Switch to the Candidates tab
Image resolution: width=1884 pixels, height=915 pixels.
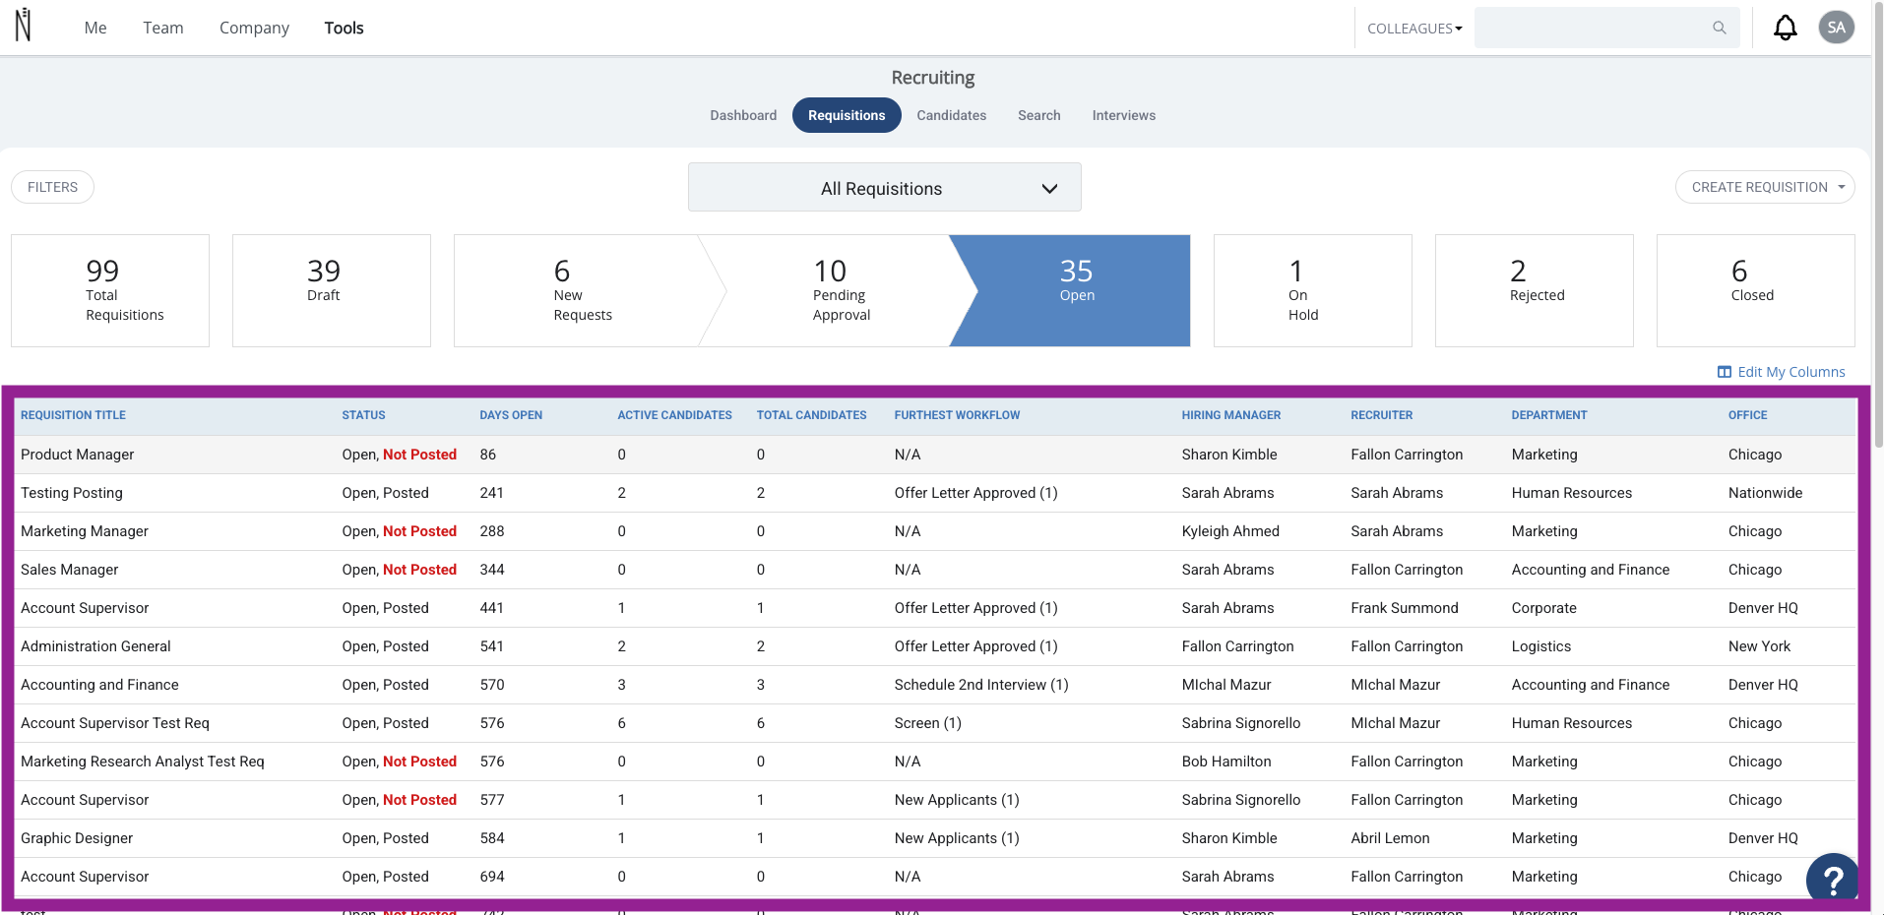point(951,115)
